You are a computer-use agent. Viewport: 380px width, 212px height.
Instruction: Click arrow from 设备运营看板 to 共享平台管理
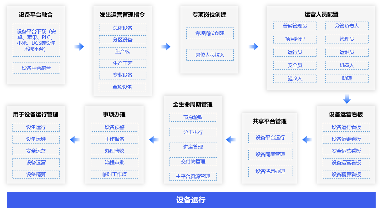point(307,139)
